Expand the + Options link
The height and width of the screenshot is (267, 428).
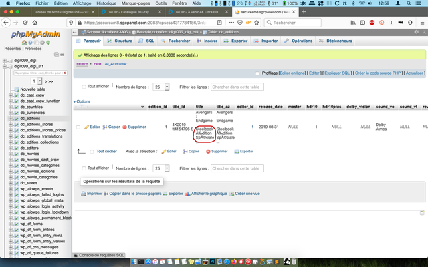82,101
